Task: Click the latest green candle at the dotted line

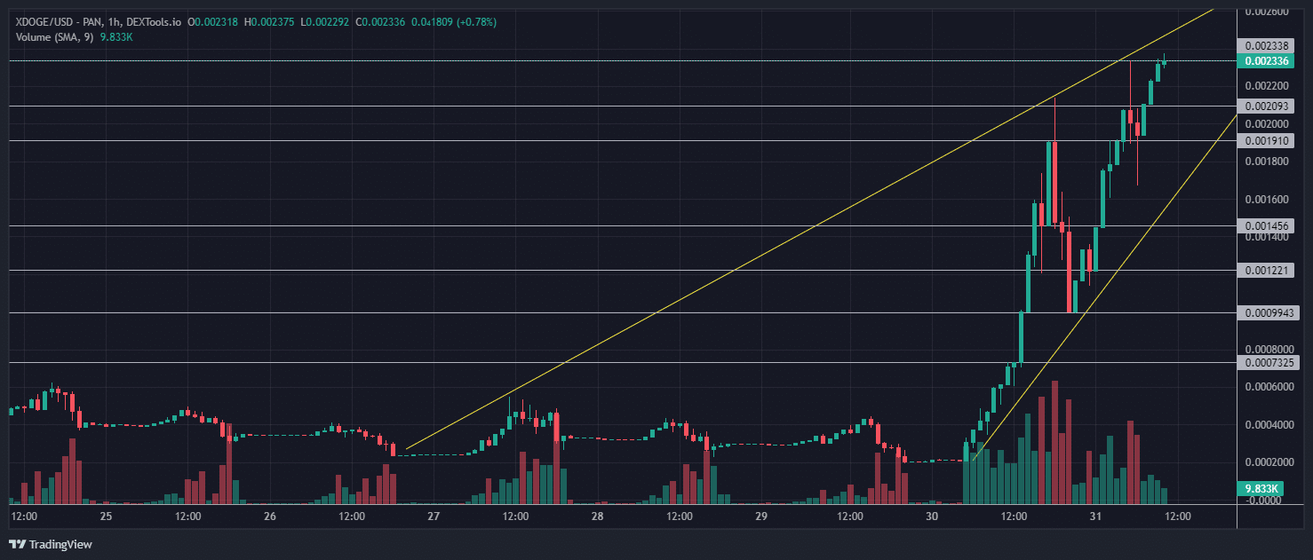Action: [1164, 61]
